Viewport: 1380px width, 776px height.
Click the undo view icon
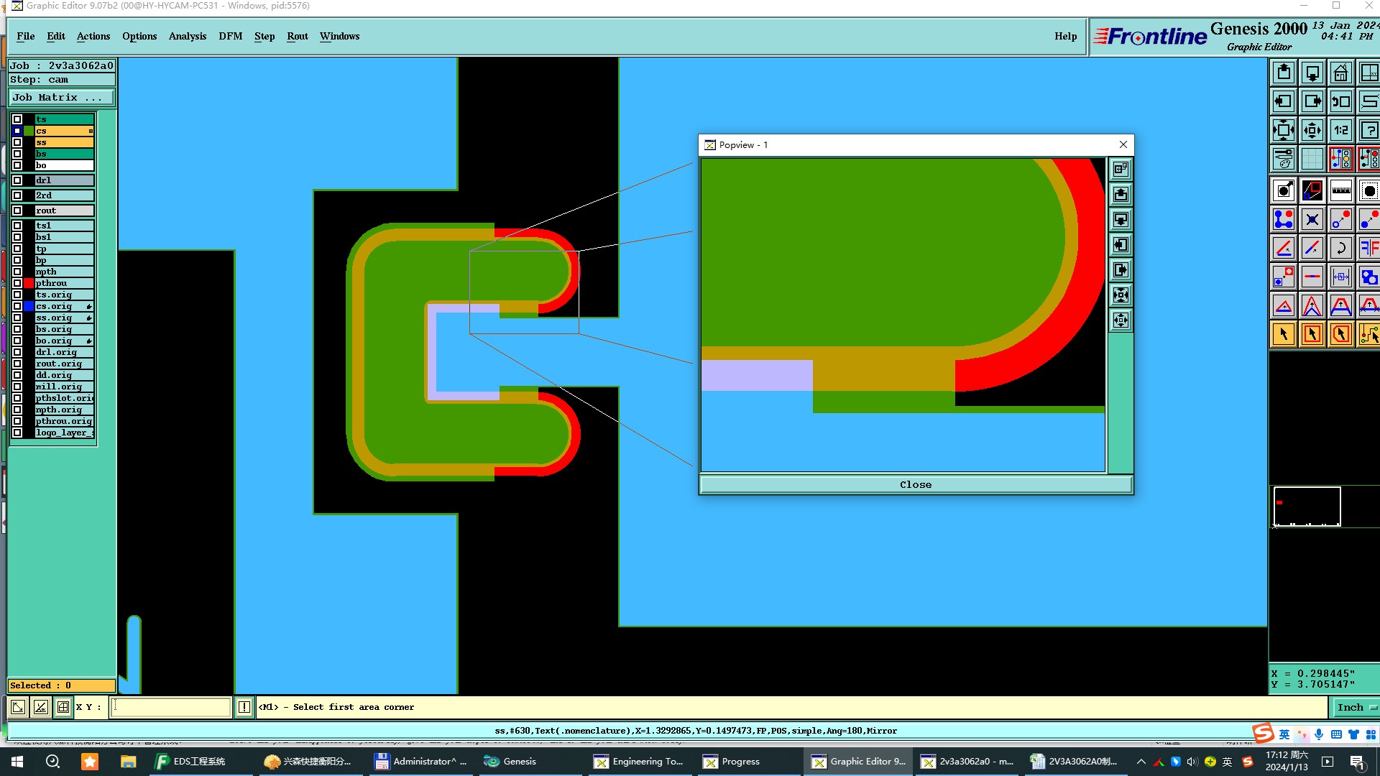[x=1340, y=102]
